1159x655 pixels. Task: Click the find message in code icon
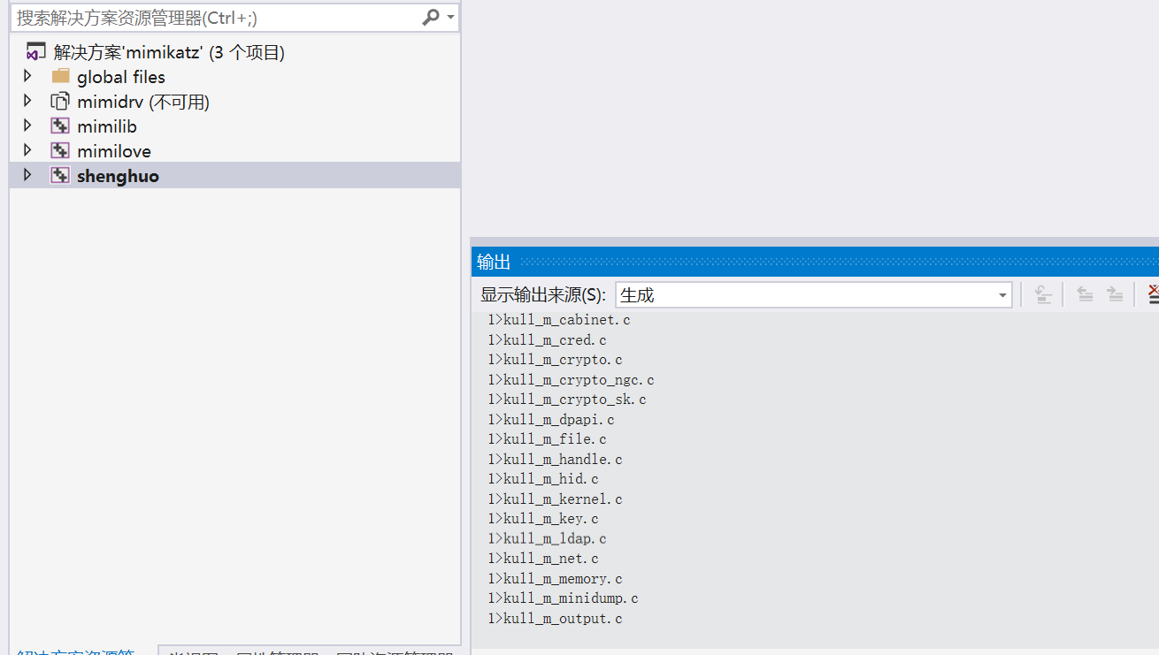tap(1044, 294)
